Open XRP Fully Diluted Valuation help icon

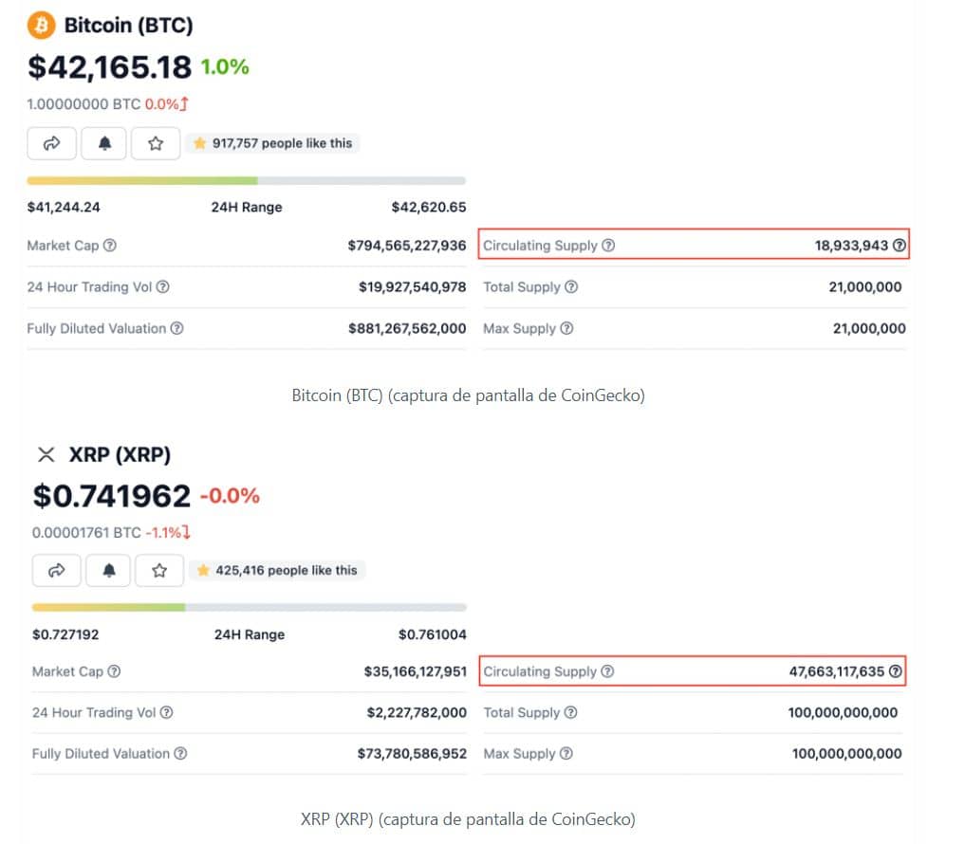point(180,754)
